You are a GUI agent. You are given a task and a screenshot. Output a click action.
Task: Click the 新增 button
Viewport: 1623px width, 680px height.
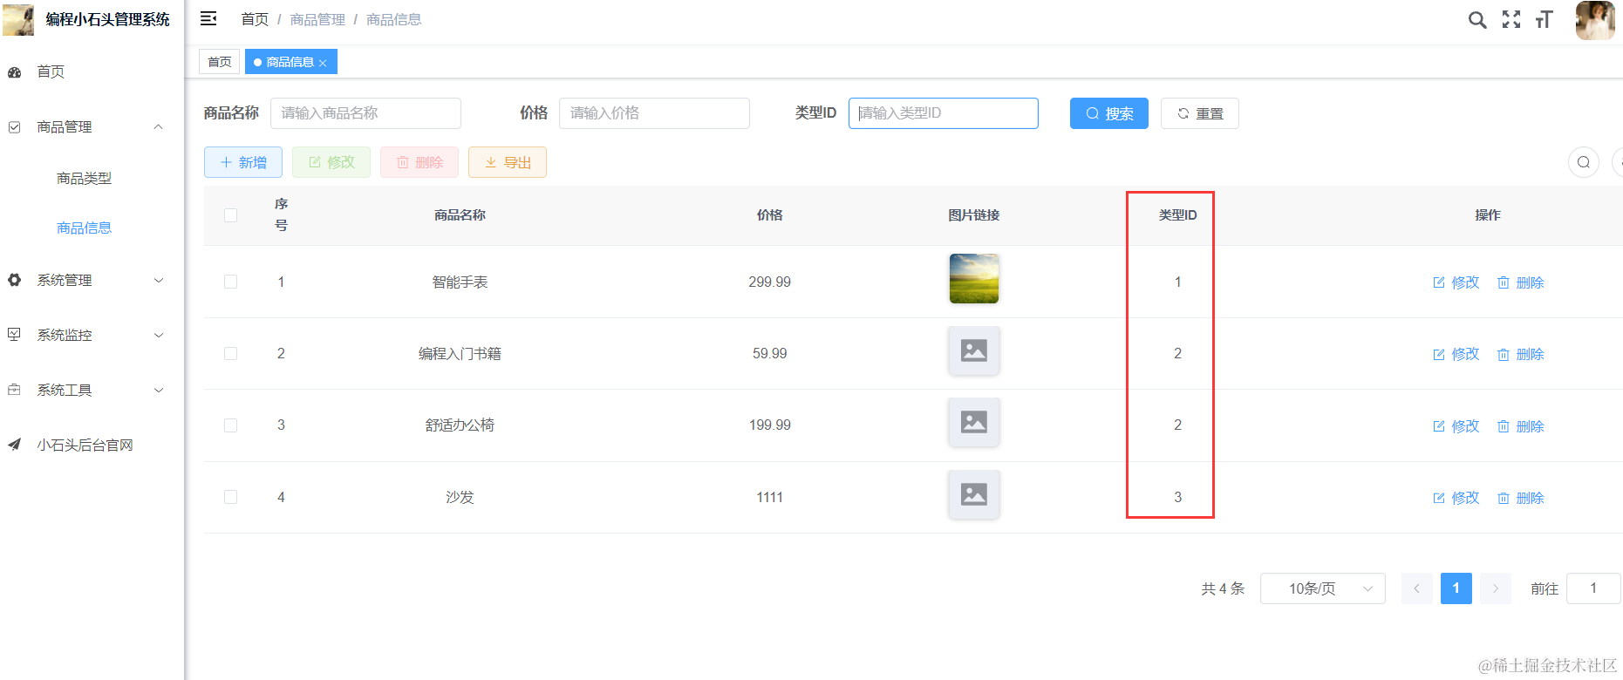[243, 162]
